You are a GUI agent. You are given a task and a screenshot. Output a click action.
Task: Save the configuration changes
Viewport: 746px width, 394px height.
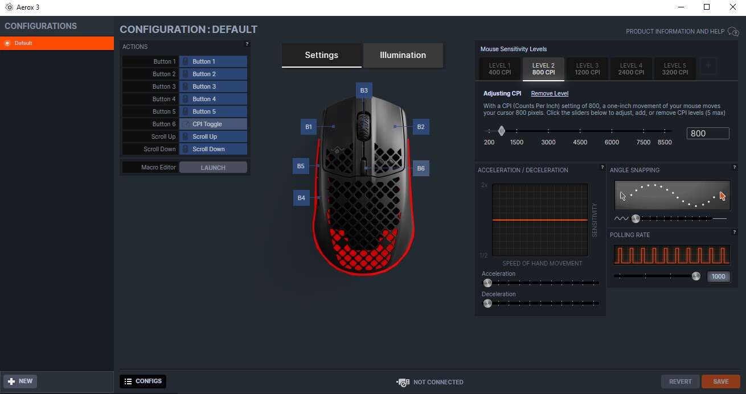click(720, 381)
